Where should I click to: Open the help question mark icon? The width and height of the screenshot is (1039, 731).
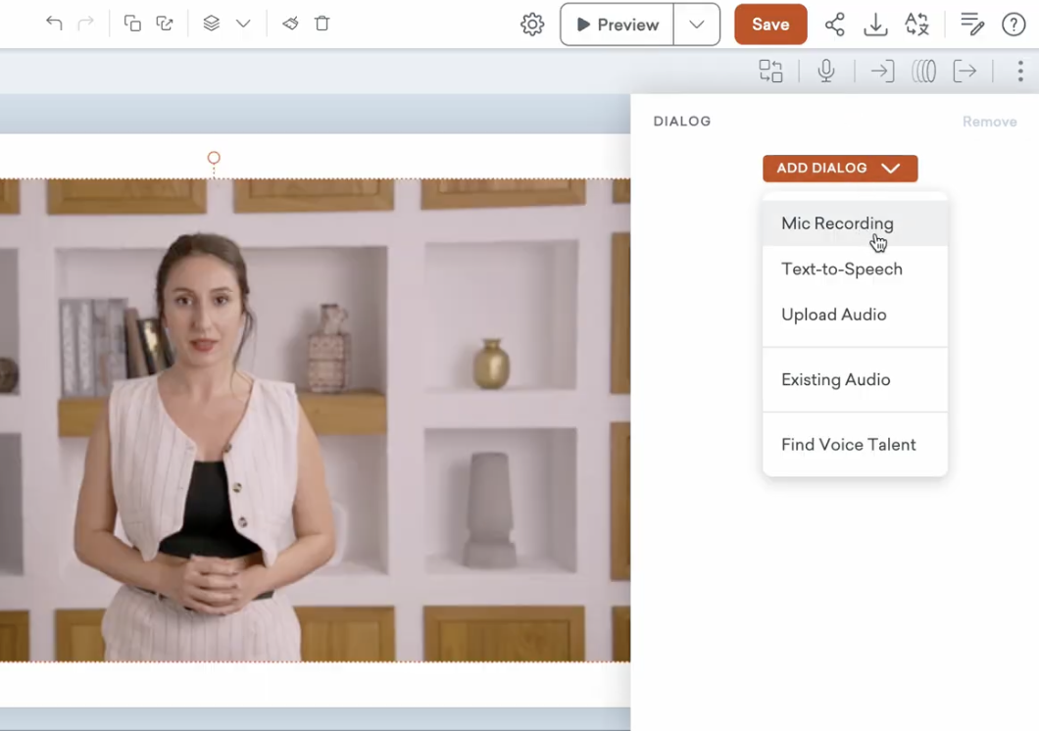tap(1014, 24)
